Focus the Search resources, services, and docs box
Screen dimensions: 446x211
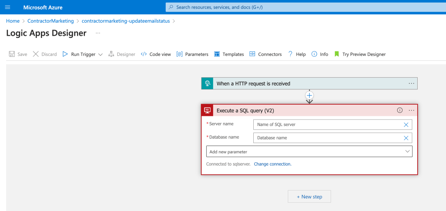click(306, 7)
